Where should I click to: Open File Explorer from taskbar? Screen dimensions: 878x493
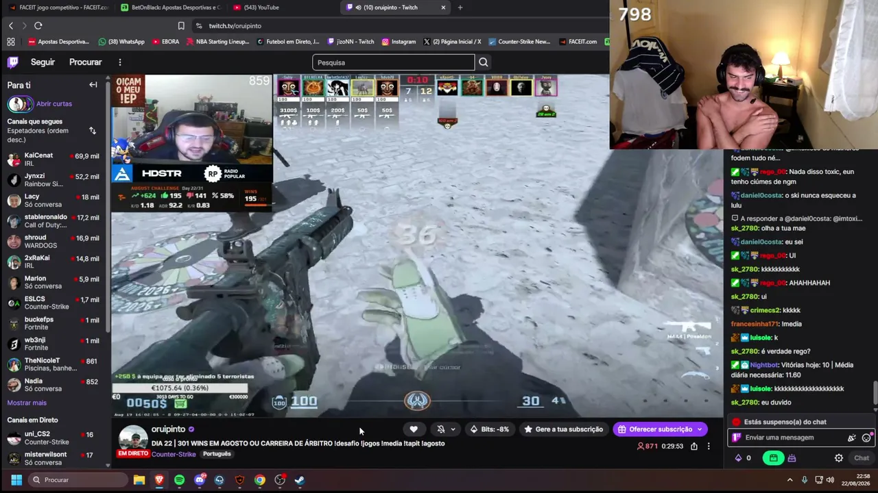pyautogui.click(x=139, y=480)
